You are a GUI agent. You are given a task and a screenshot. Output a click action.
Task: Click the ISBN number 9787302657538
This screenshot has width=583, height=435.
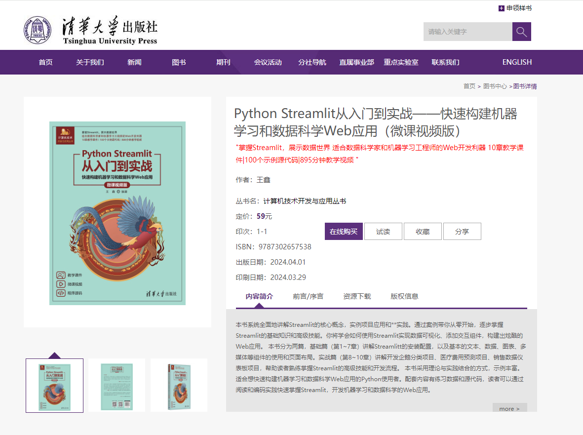(285, 247)
